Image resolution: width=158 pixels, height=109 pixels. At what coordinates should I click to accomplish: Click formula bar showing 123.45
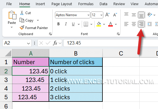[111, 43]
